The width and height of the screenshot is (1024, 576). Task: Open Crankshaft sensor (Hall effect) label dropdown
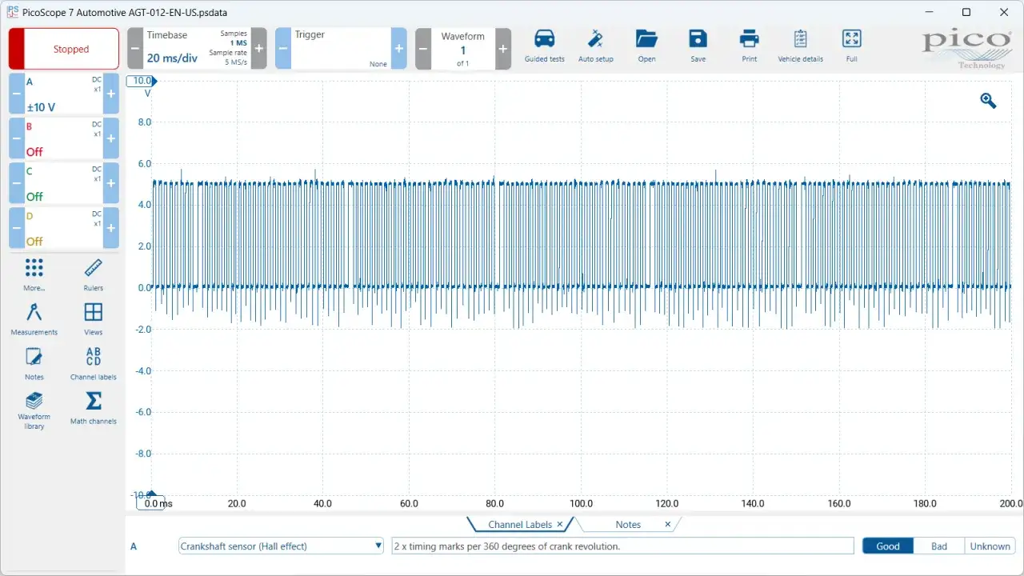[x=282, y=546]
